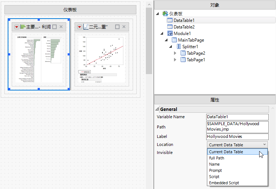The height and width of the screenshot is (189, 276).
Task: Maximize the bivariate report panel
Action: pyautogui.click(x=117, y=27)
